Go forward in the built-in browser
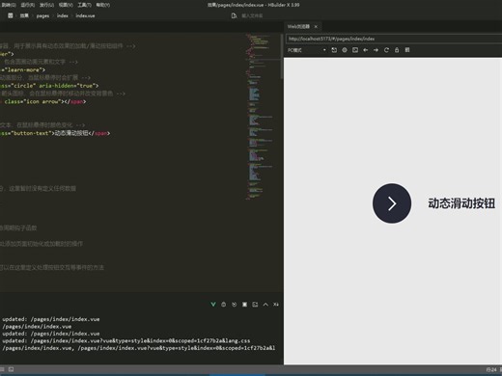 tap(376, 50)
